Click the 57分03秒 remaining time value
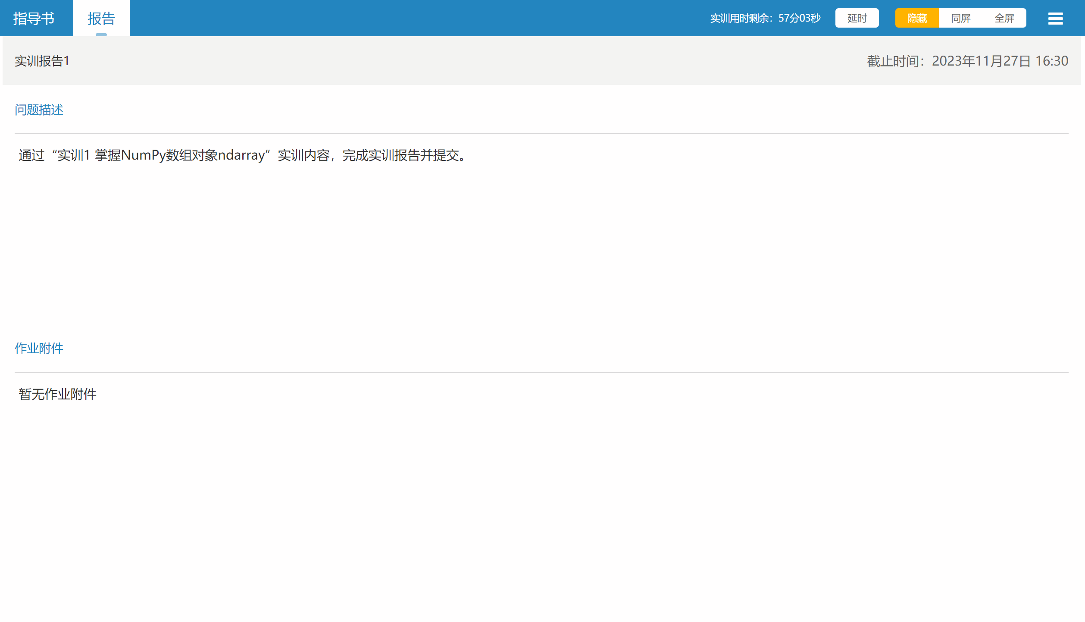Viewport: 1085px width, 622px height. click(x=799, y=18)
